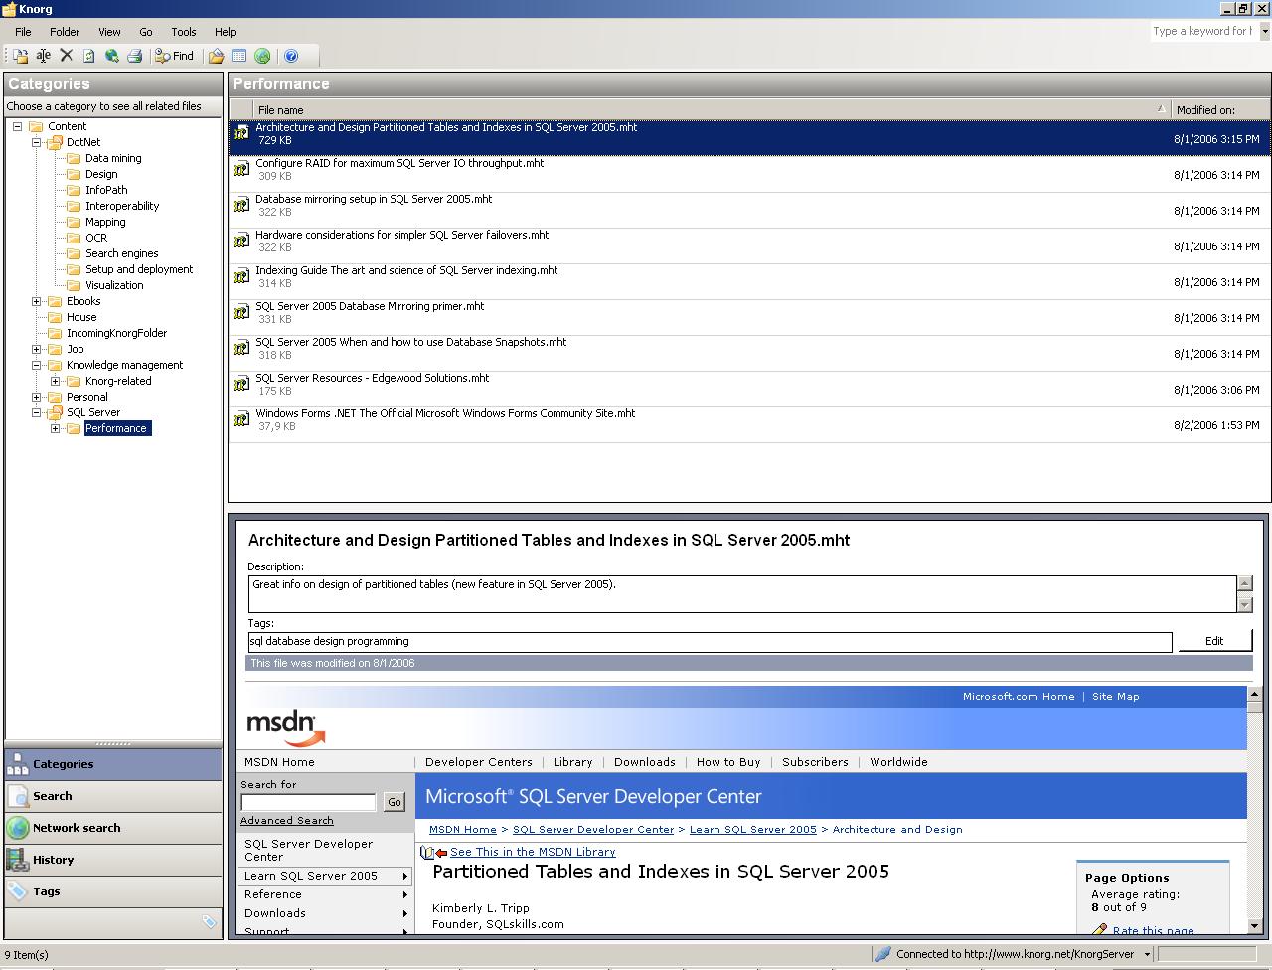
Task: Expand the Knorg-related tree node
Action: tap(55, 381)
